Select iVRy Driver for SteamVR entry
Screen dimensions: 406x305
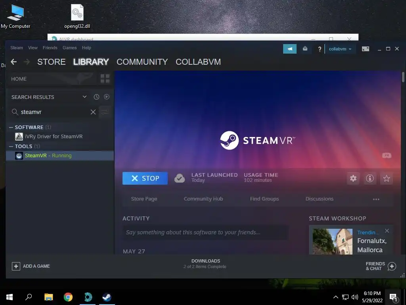[60, 137]
